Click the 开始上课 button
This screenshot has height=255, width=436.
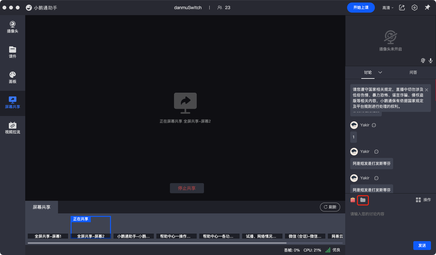(361, 8)
